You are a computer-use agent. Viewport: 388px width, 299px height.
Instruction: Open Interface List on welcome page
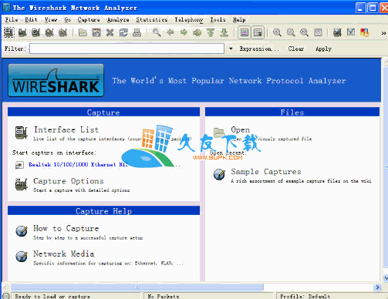coord(66,129)
